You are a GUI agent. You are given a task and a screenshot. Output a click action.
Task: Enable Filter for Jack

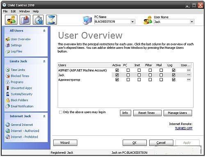[150, 75]
